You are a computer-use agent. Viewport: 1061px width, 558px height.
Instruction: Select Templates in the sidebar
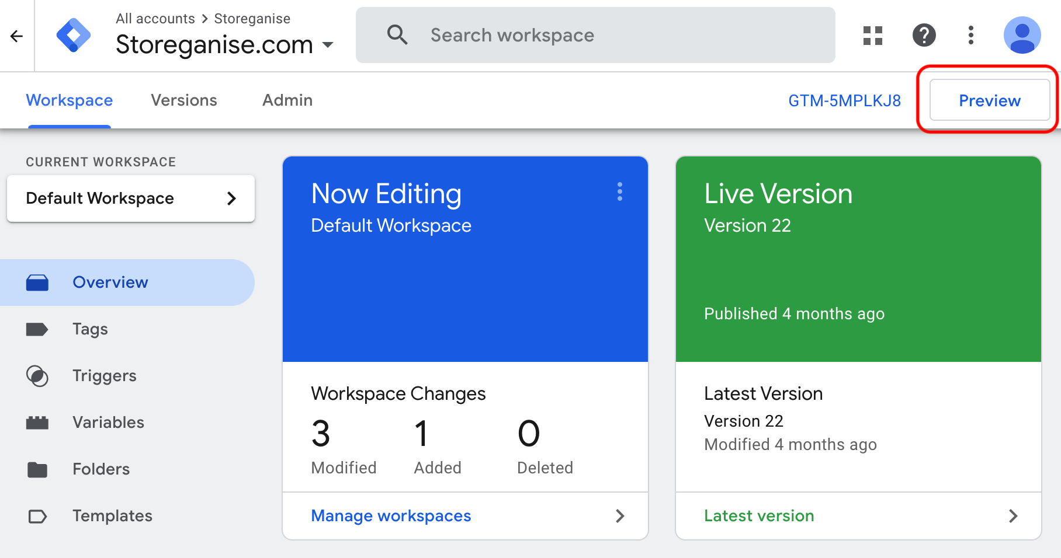[x=112, y=516]
